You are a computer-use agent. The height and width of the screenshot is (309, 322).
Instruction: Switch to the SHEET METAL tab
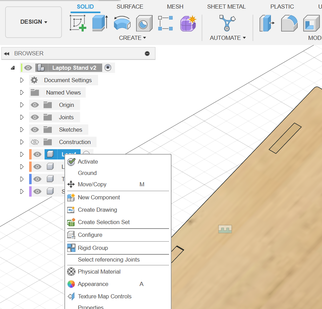[x=226, y=7]
